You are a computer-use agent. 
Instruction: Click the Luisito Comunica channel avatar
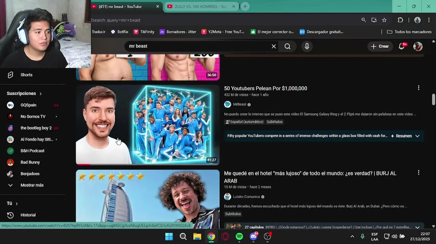click(228, 197)
